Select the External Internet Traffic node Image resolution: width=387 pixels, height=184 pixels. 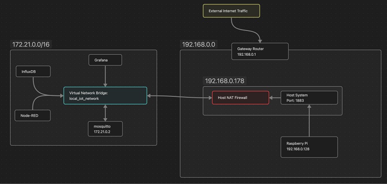[231, 11]
